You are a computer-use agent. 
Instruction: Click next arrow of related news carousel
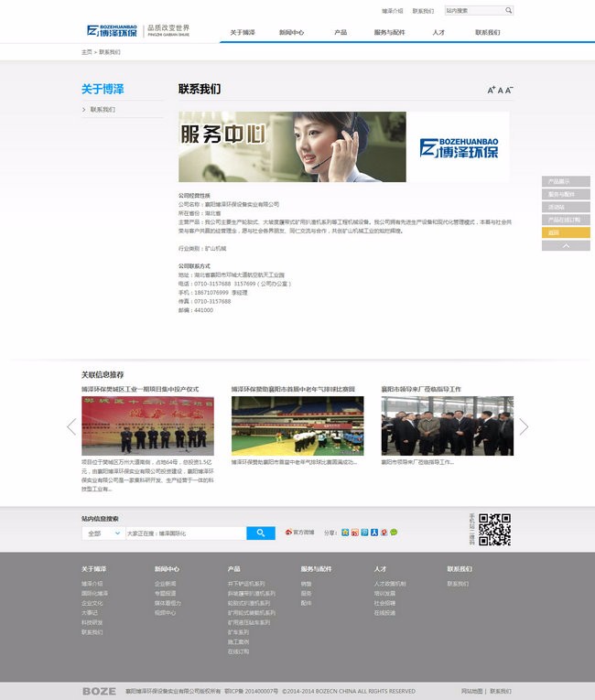click(524, 426)
